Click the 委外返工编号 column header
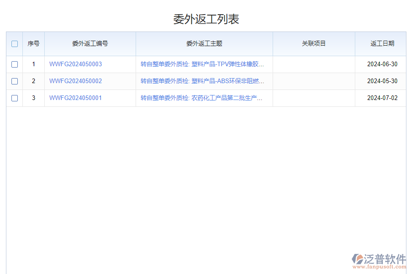The image size is (411, 274). click(90, 43)
